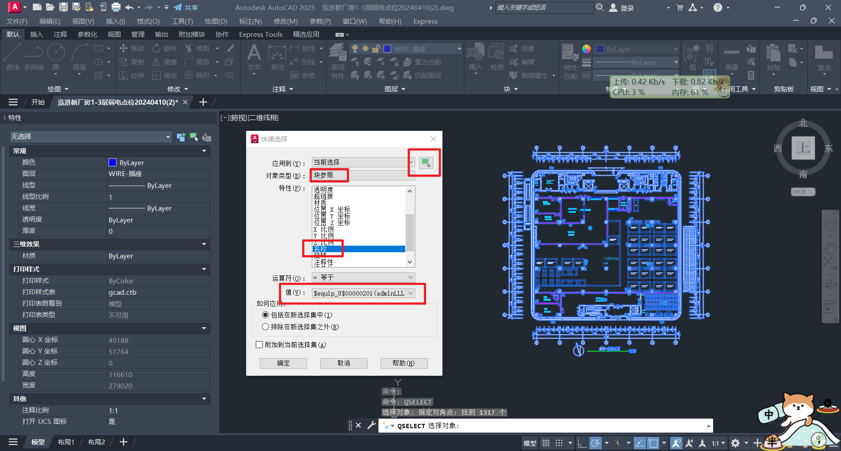Image resolution: width=841 pixels, height=451 pixels.
Task: Launch Match Properties (特性匹配)
Action: coord(570,60)
